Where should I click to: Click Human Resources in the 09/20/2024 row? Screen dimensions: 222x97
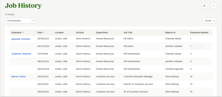point(105,69)
